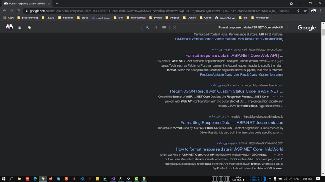
Task: Start voice search with microphone icon
Action: (156, 27)
